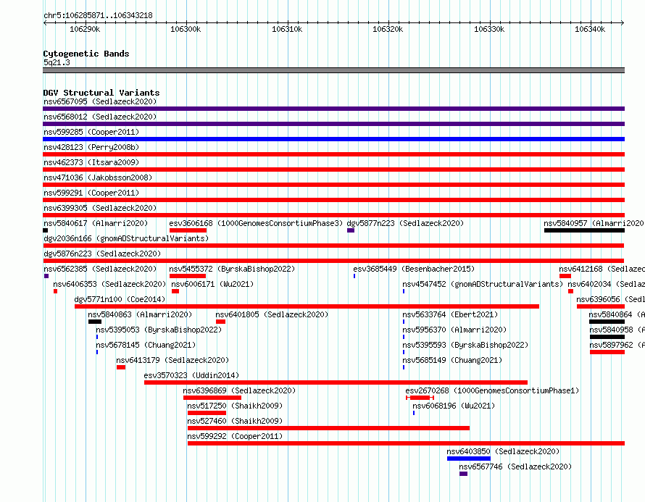The height and width of the screenshot is (502, 645).
Task: Click the nsv6567095 (Sedlazeck2020) variant label
Action: pyautogui.click(x=100, y=101)
